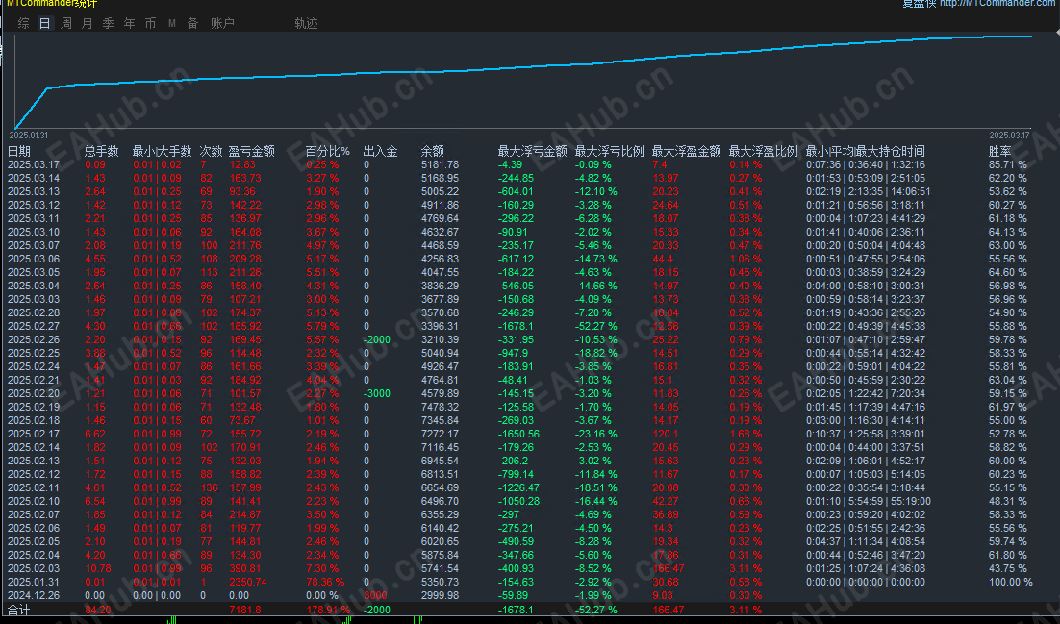Image resolution: width=1060 pixels, height=624 pixels.
Task: Select the 2025.01.31 date row
Action: click(x=33, y=582)
